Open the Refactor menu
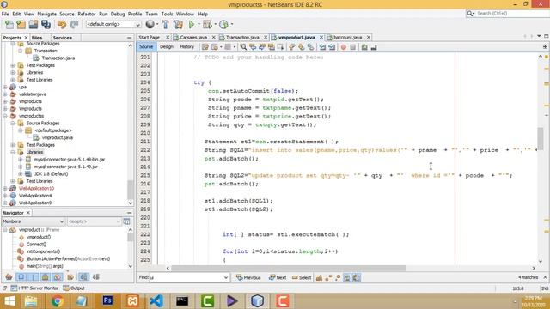Viewport: 550px width, 309px height. tap(87, 14)
